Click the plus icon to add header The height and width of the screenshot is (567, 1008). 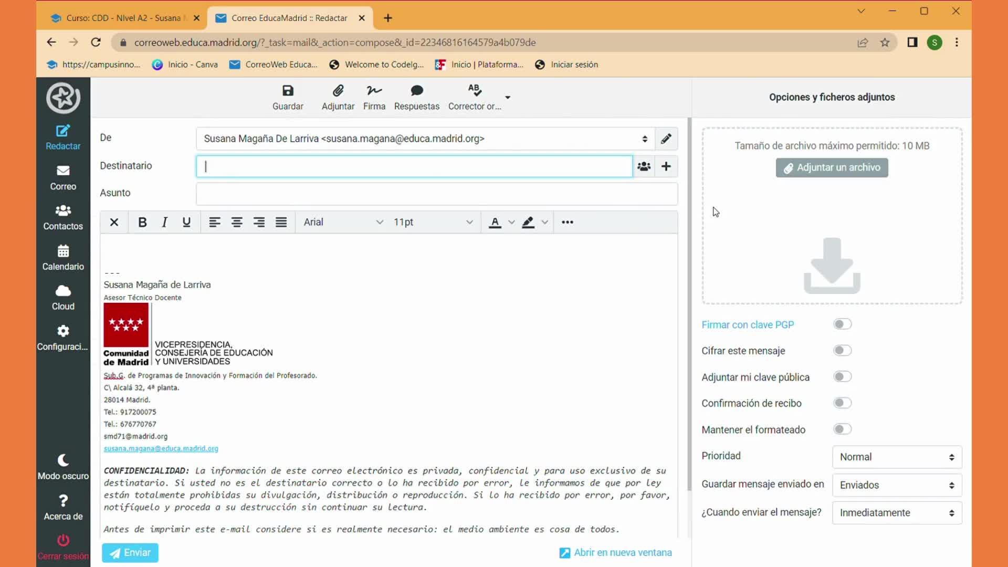coord(666,166)
